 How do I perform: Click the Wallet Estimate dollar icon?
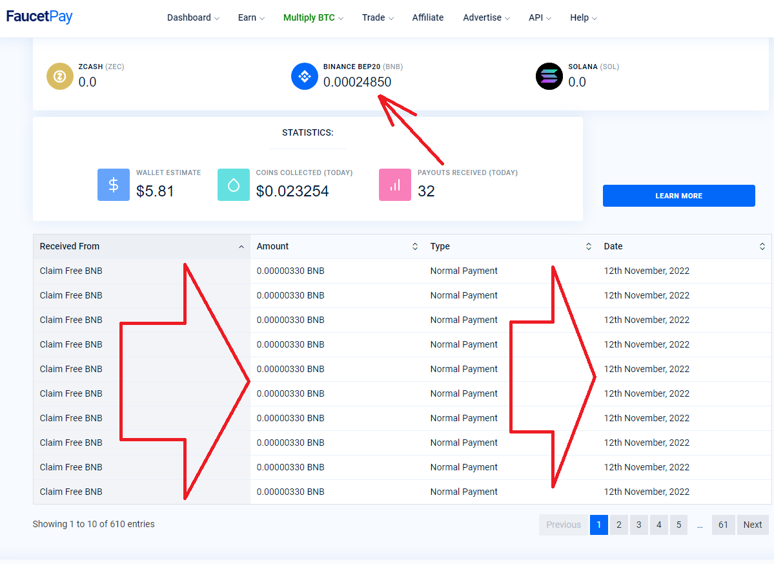[114, 185]
